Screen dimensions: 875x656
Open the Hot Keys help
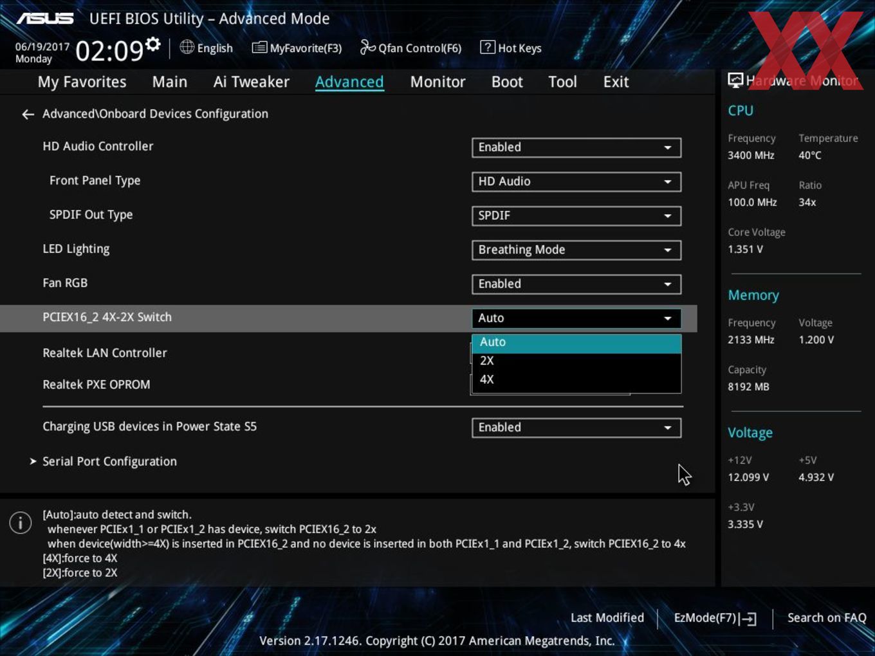coord(511,48)
